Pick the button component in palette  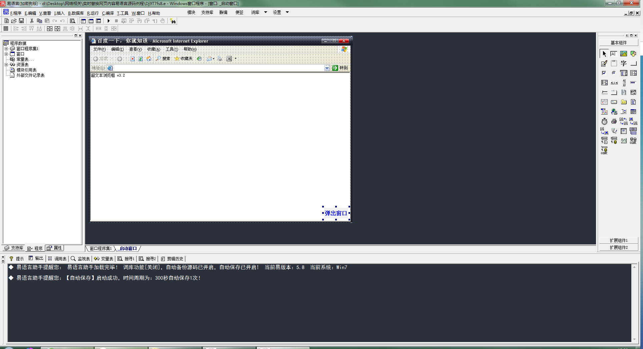click(x=633, y=63)
